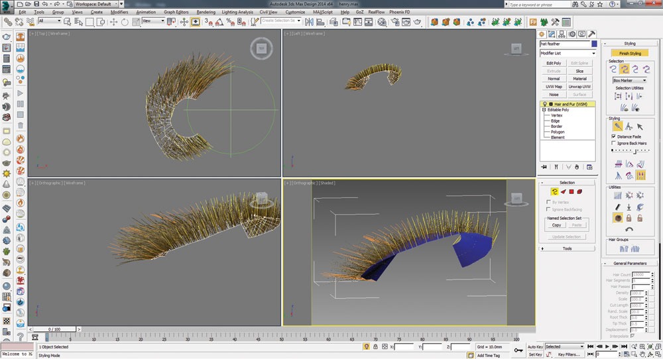663x359 pixels.
Task: Collapse the Editable Poly tree node
Action: (544, 110)
